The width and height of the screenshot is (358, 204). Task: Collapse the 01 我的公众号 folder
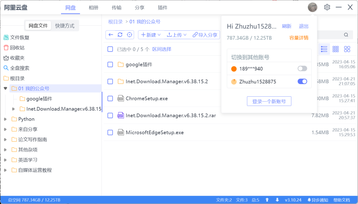[5, 88]
